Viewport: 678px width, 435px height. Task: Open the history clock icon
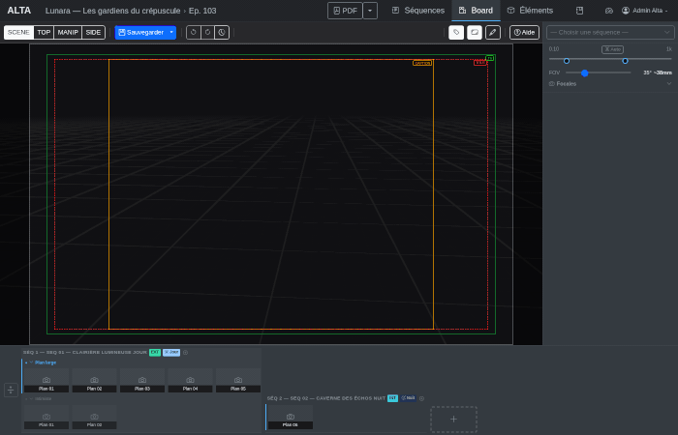click(222, 32)
